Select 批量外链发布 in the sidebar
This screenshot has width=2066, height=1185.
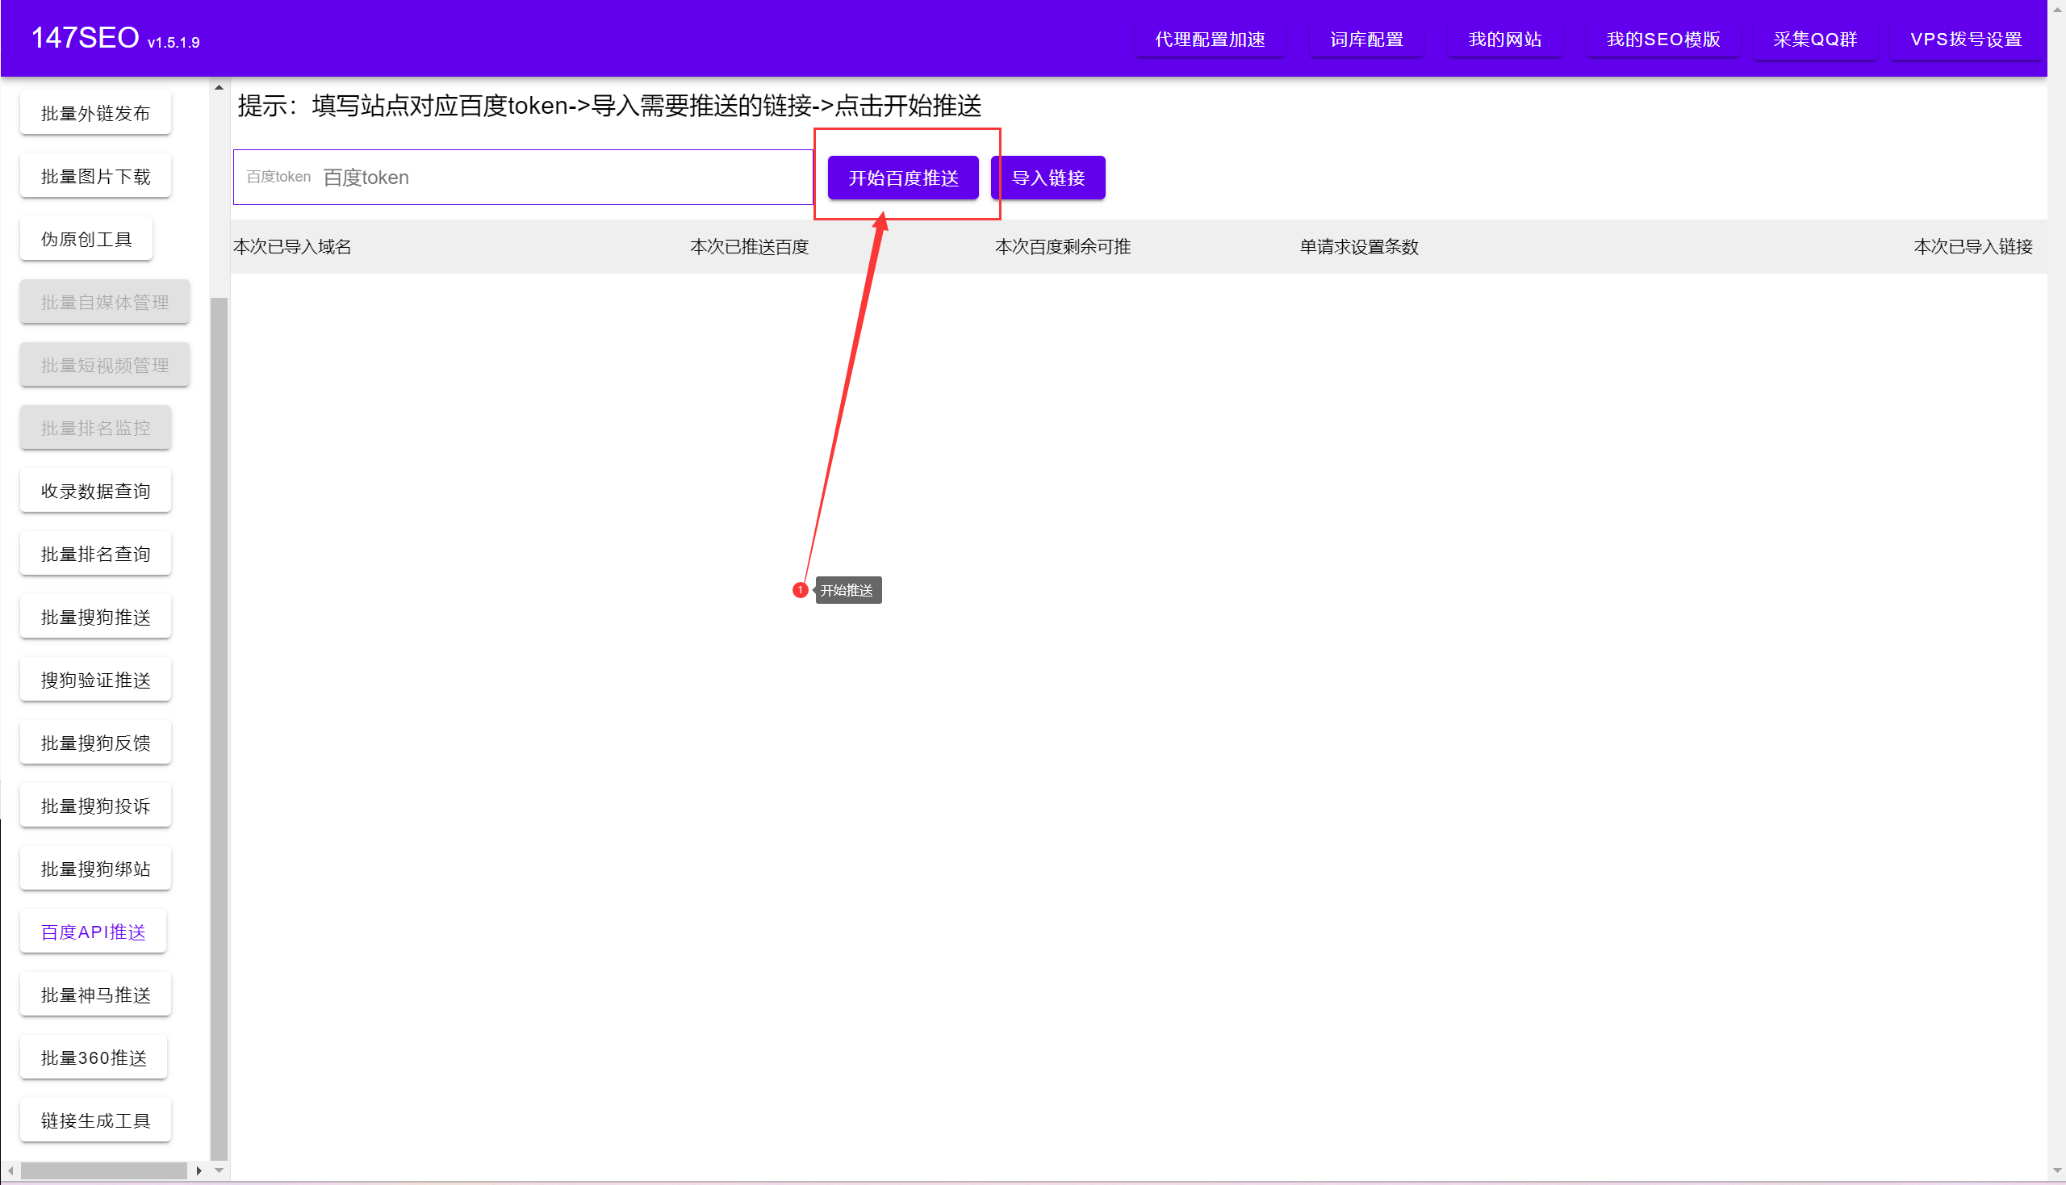coord(95,113)
